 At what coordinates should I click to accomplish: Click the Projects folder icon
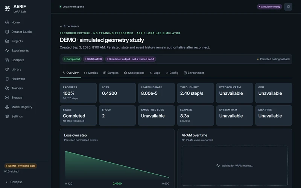7,41
